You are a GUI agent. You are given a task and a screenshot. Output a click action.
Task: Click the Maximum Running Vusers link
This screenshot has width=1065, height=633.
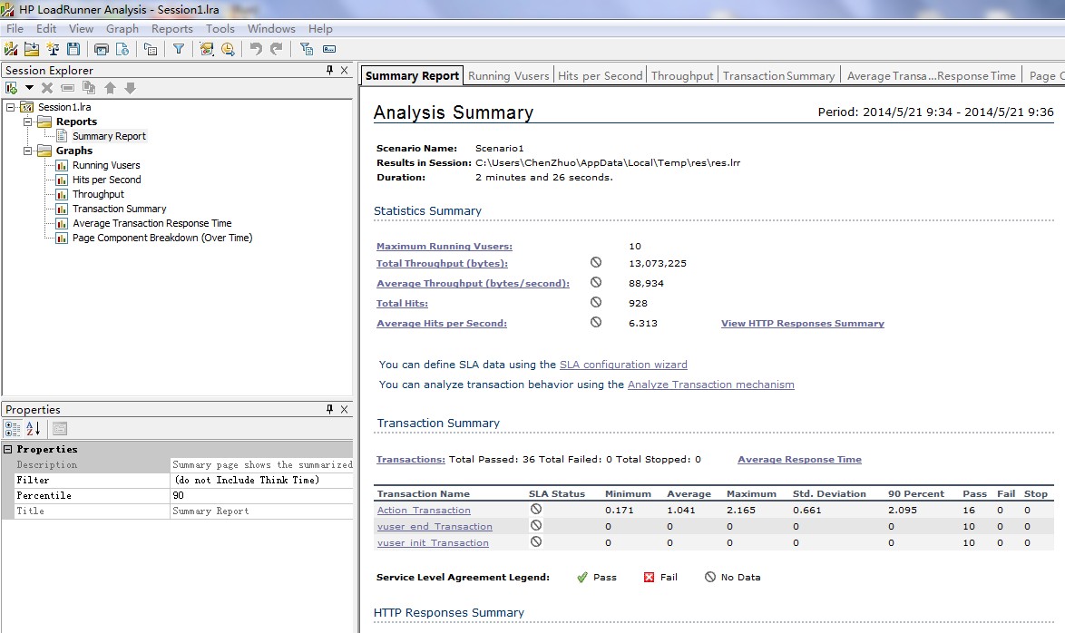pyautogui.click(x=445, y=246)
